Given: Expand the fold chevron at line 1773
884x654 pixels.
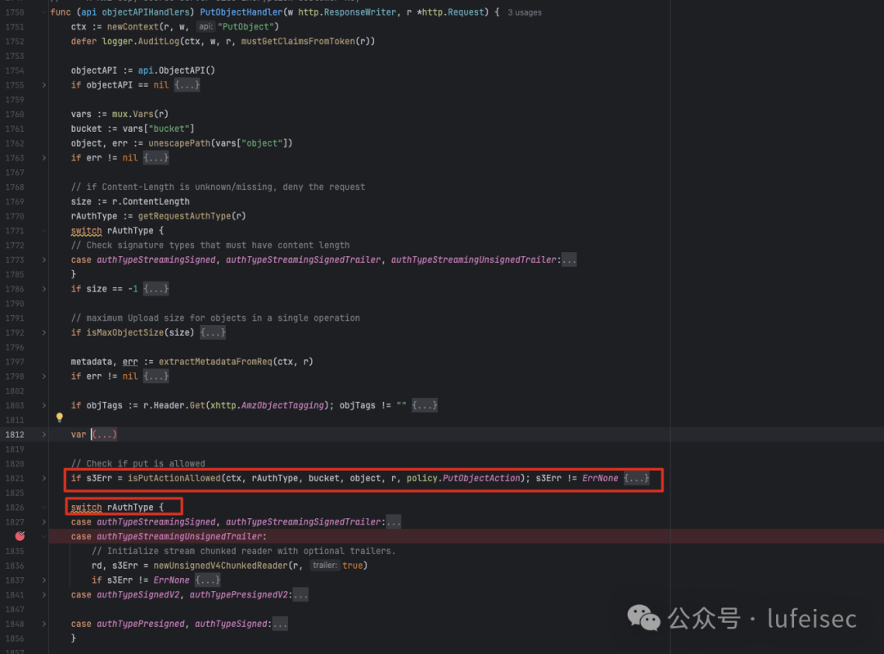Looking at the screenshot, I should pyautogui.click(x=44, y=260).
